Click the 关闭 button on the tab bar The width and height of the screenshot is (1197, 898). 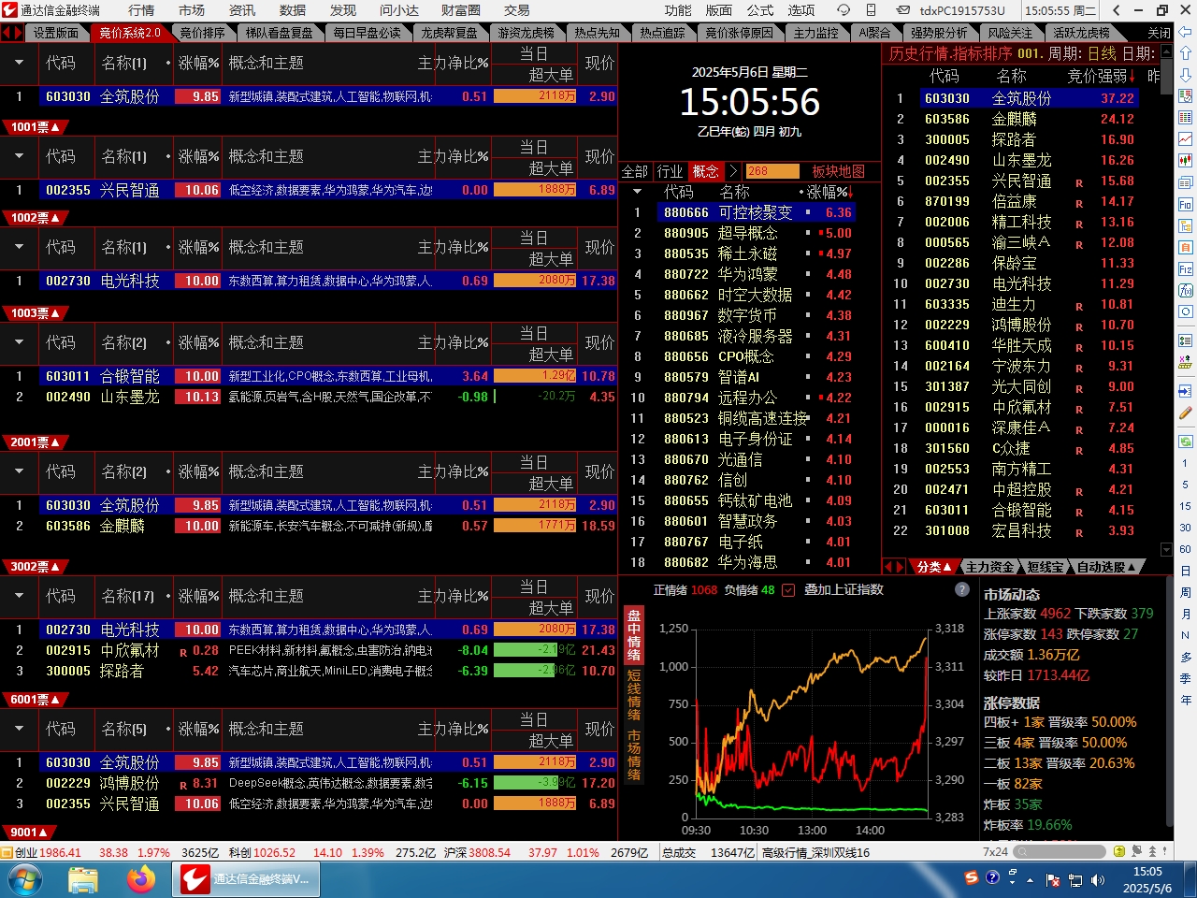tap(1159, 33)
